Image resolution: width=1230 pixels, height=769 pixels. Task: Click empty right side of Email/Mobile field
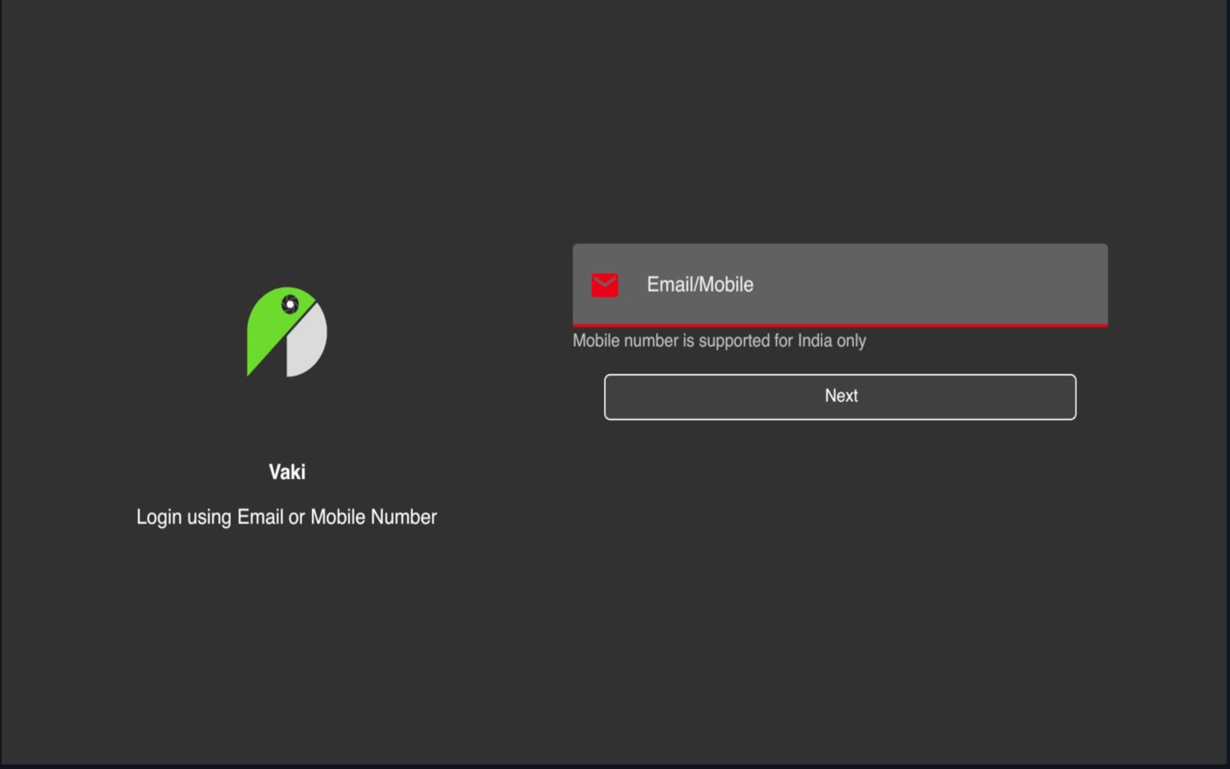coord(991,285)
